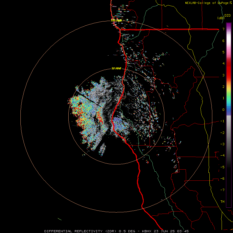Select the 3 value on the scale
The height and width of the screenshot is (233, 233).
point(223,75)
